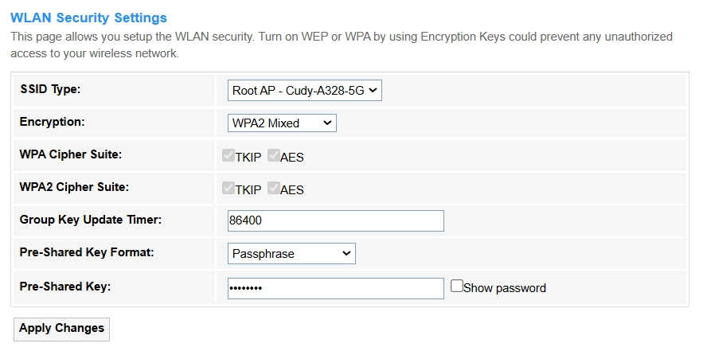The width and height of the screenshot is (703, 351).
Task: Toggle AES checkbox for WPA Cipher Suite
Action: pos(274,156)
